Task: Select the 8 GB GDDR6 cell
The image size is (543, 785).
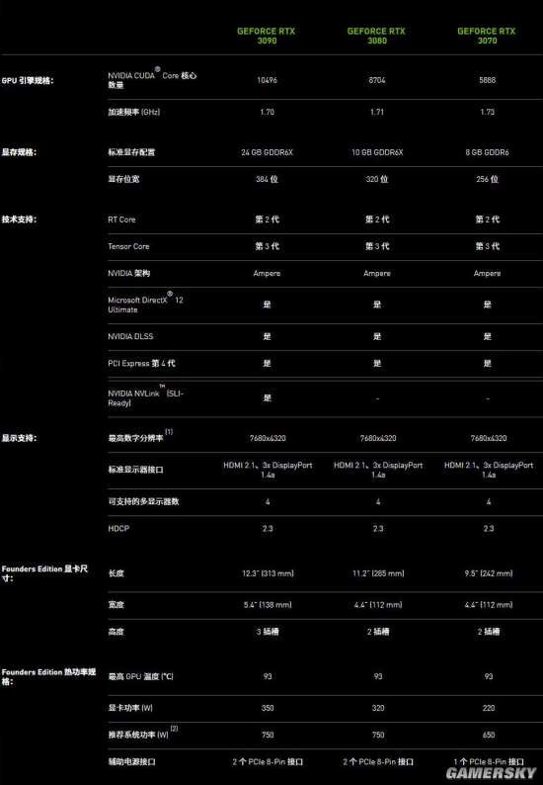Action: pos(487,152)
